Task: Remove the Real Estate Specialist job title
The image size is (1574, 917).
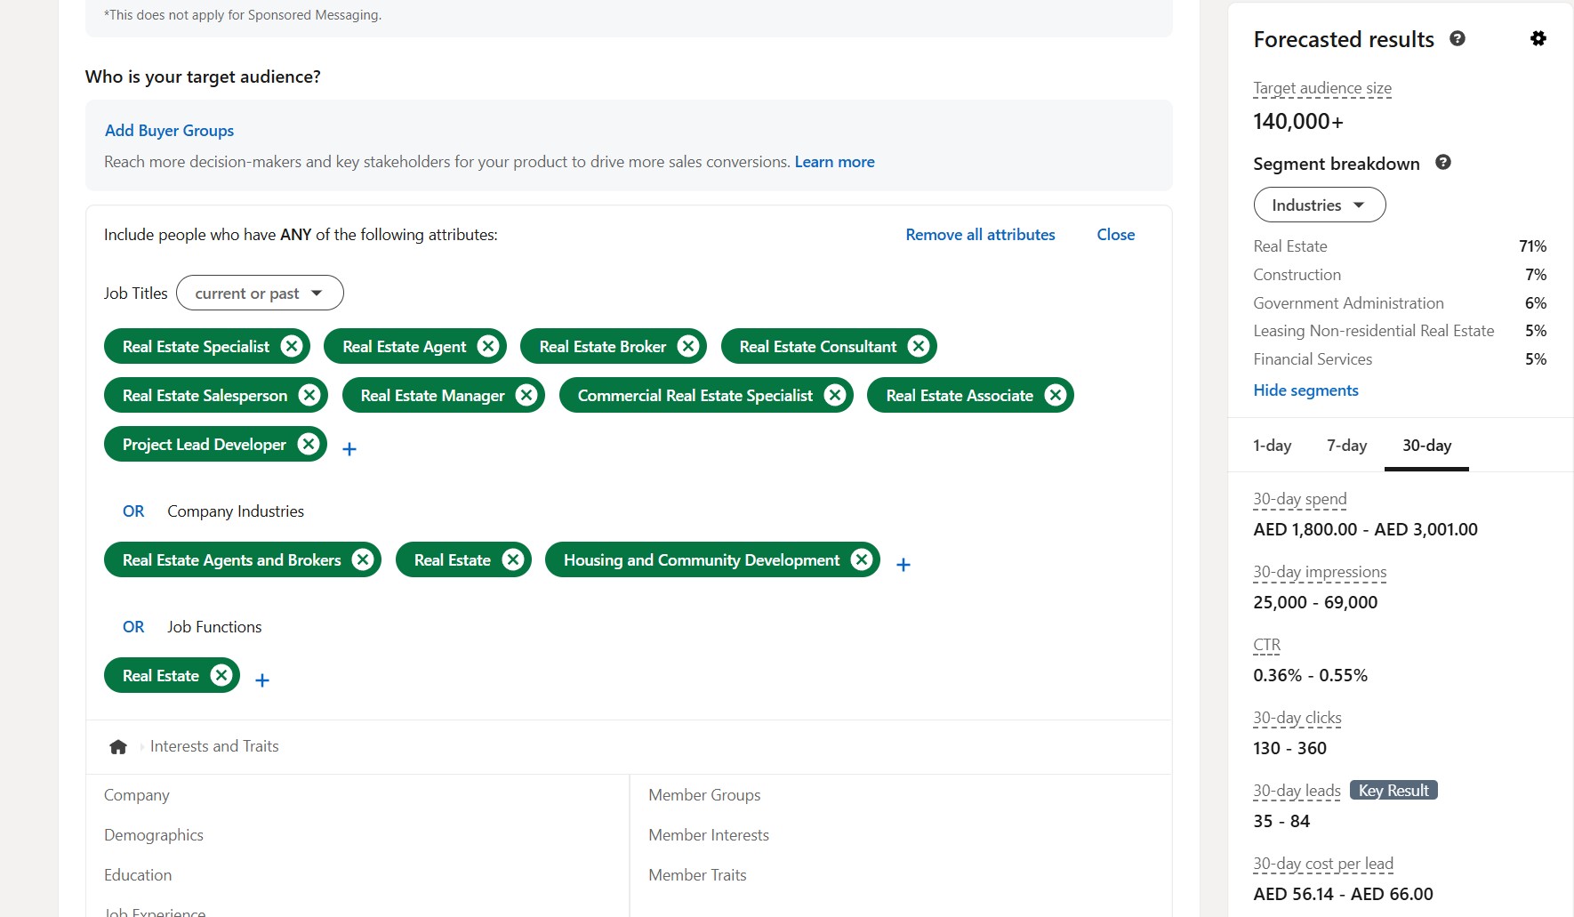Action: (292, 347)
